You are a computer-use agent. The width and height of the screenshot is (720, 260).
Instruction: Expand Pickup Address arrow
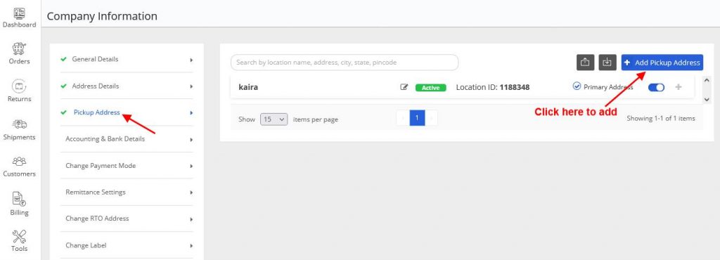click(191, 113)
